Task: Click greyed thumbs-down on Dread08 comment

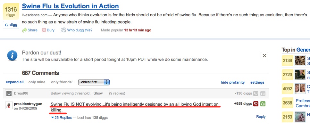Action: pos(256,93)
